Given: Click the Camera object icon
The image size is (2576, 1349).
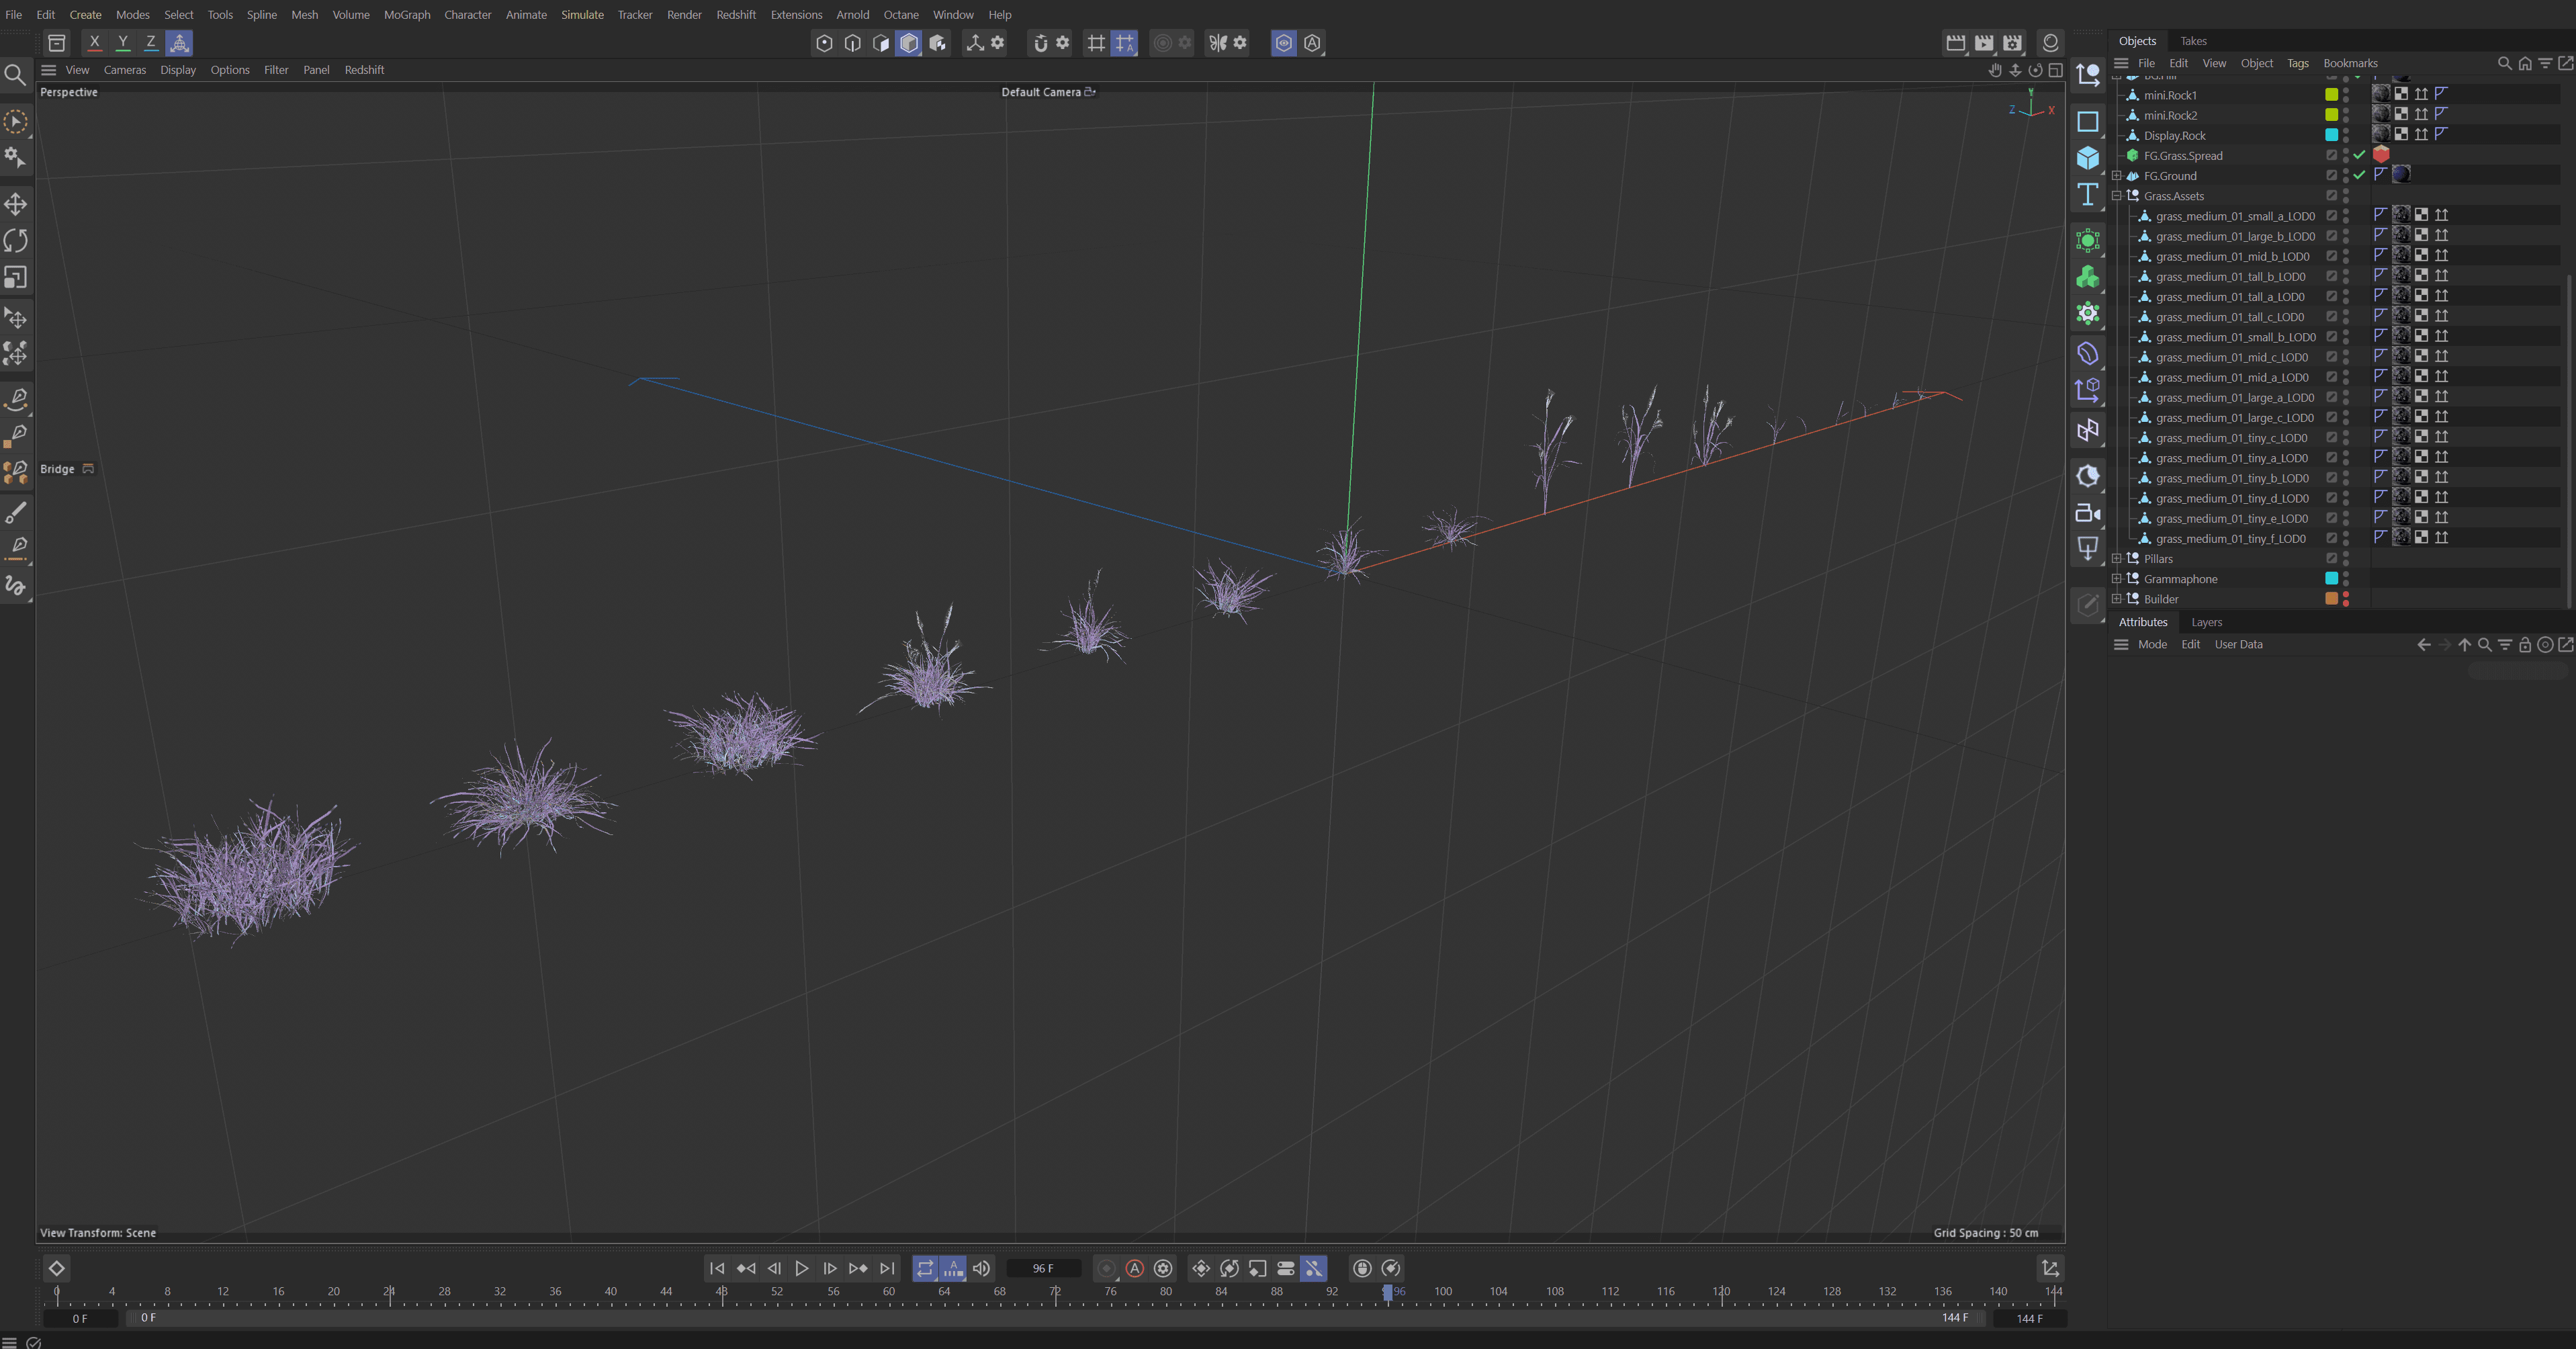Looking at the screenshot, I should pyautogui.click(x=2087, y=513).
